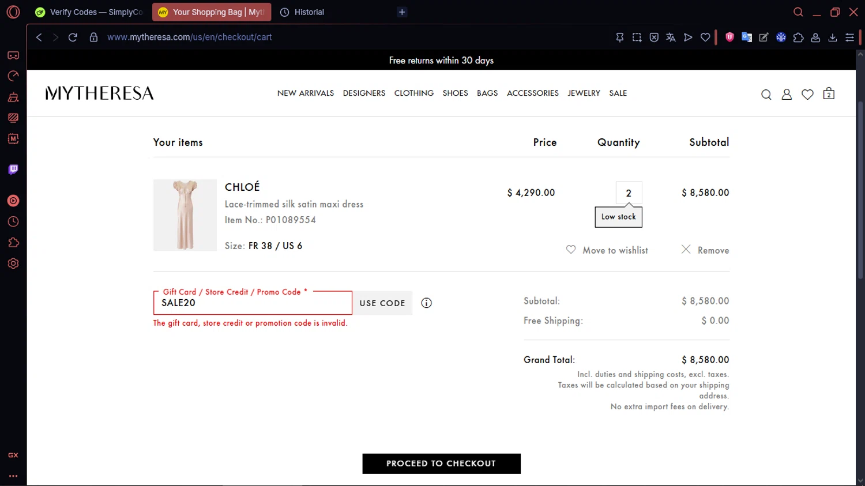
Task: Click the Free returns within 30 days banner
Action: (441, 61)
